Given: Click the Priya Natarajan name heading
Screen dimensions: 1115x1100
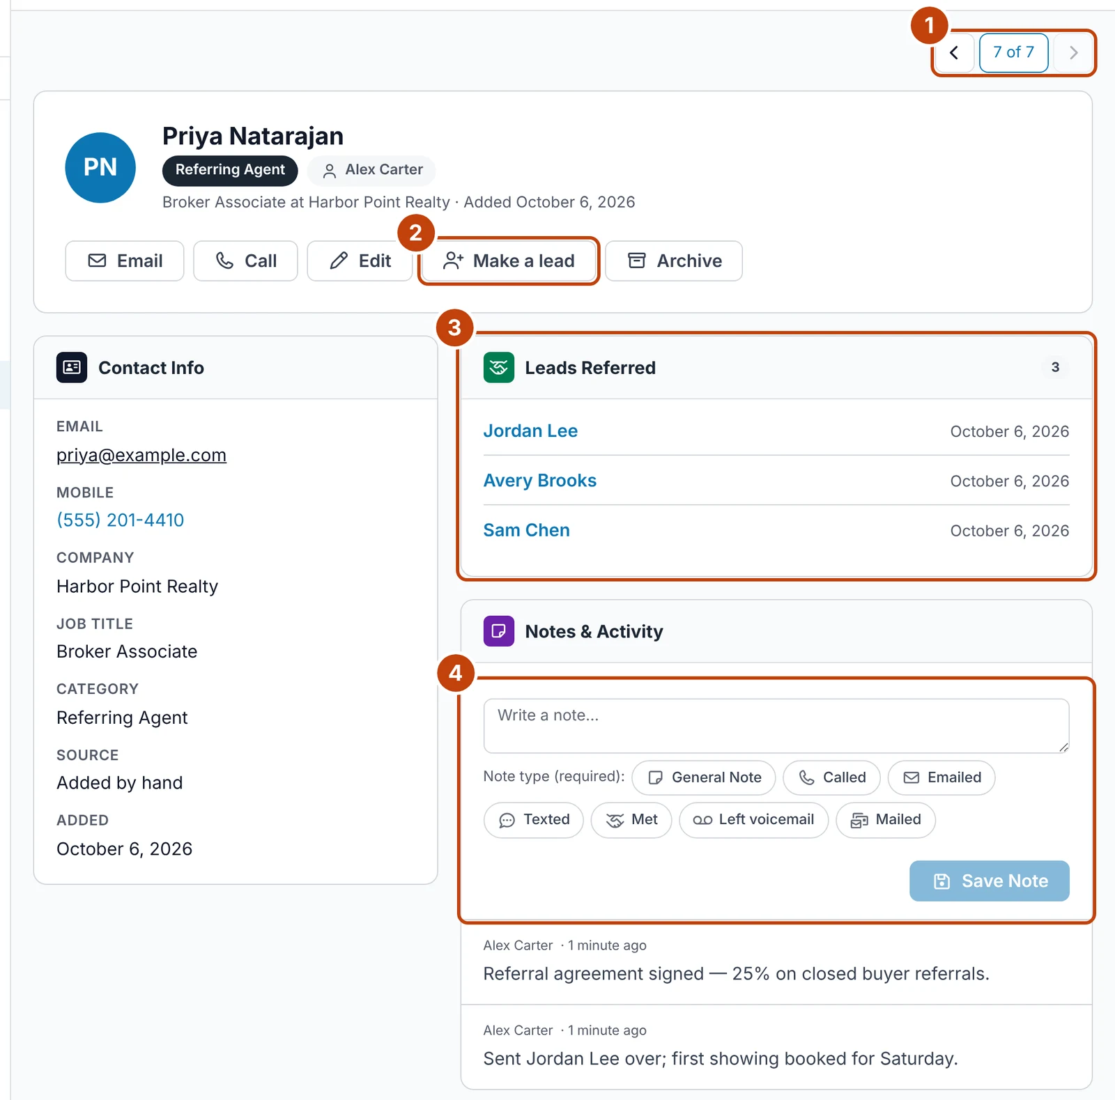Looking at the screenshot, I should pos(253,136).
